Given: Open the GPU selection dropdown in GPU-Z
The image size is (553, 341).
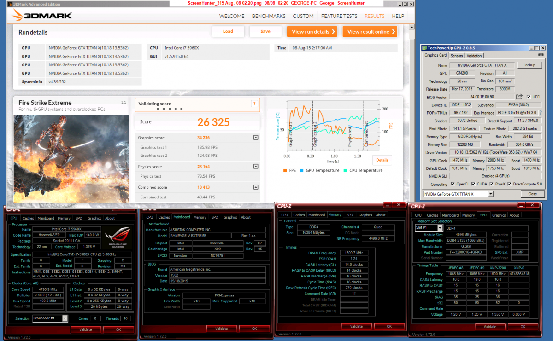Looking at the screenshot, I should (490, 194).
